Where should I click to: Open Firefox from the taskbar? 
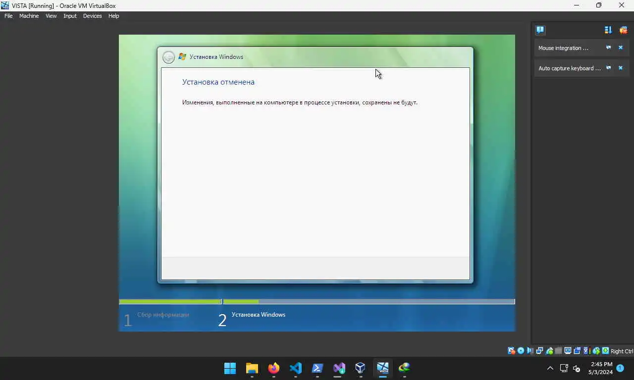(x=274, y=368)
